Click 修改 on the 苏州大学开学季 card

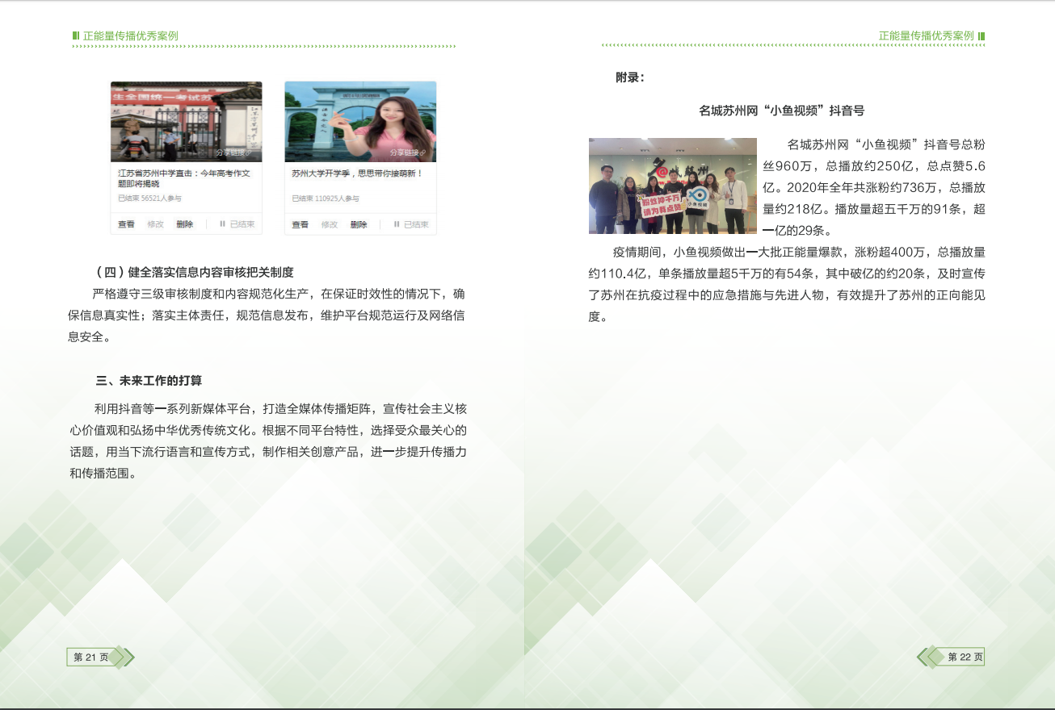coord(330,224)
